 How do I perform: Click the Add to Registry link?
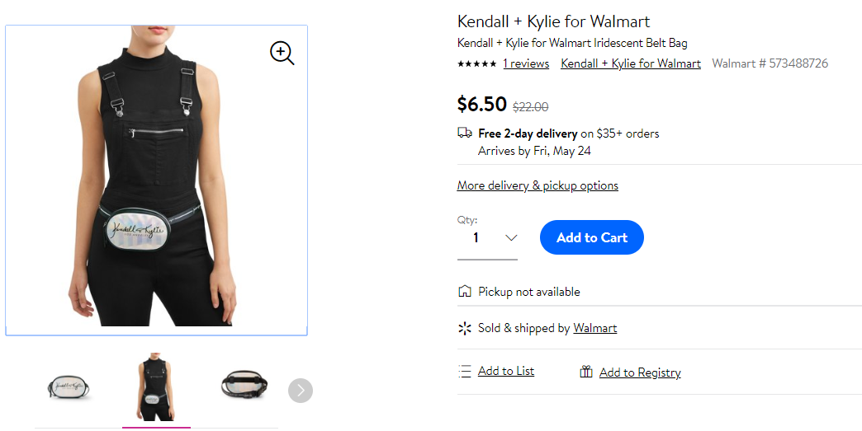pos(640,372)
